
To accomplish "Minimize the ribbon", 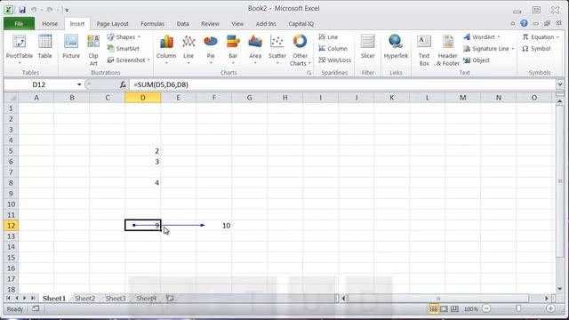I will click(512, 23).
